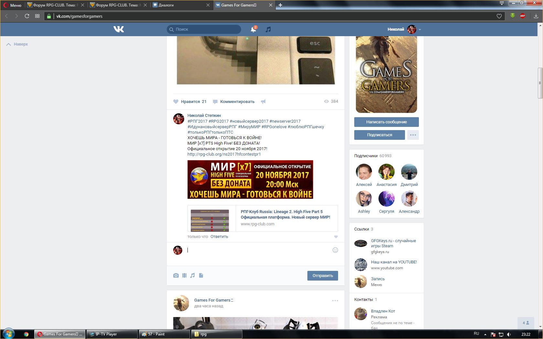Click the Подписаться button
Screen dimensions: 543x339
pyautogui.click(x=379, y=135)
